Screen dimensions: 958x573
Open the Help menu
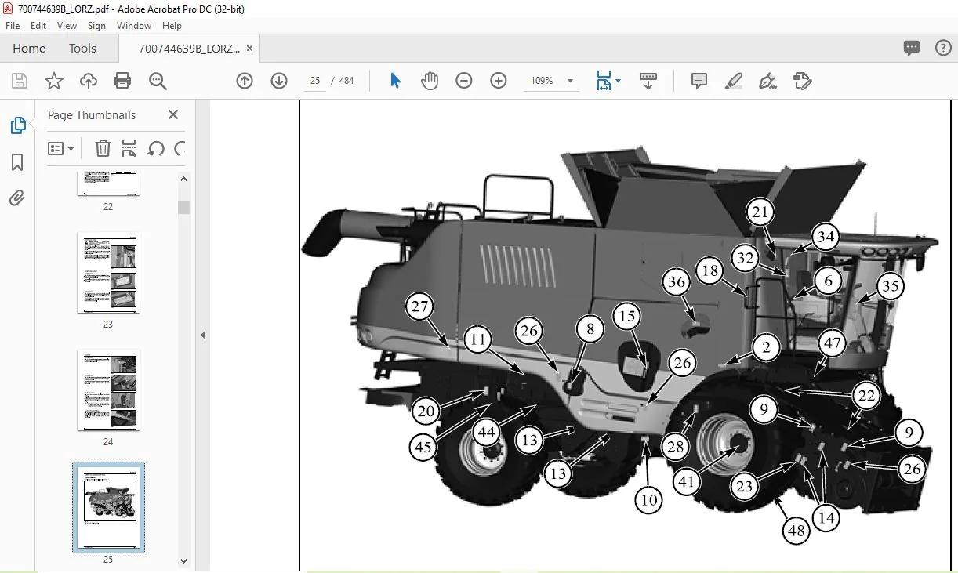172,26
